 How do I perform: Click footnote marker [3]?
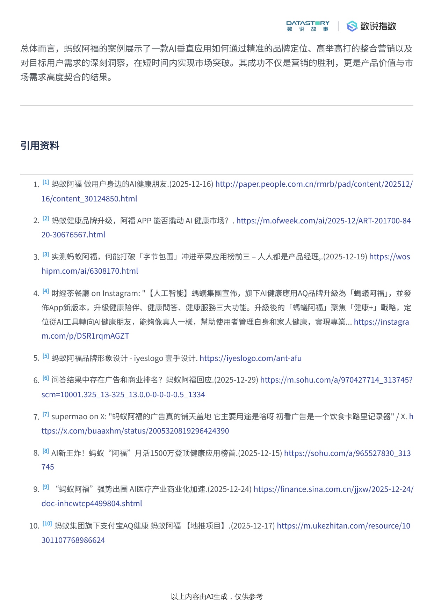46,254
